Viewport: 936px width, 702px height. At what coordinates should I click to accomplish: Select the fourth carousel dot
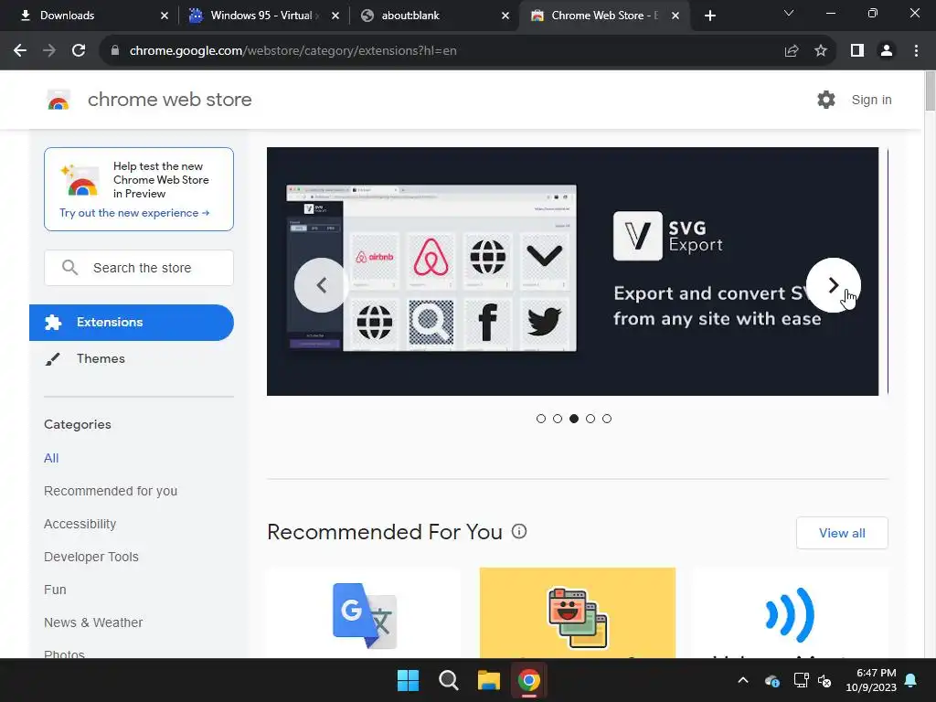[590, 419]
